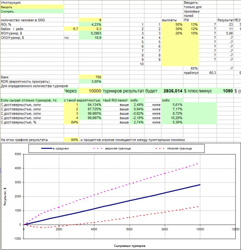The width and height of the screenshot is (241, 250).
Task: Select the second place payout cell 30%
Action: pos(172,29)
